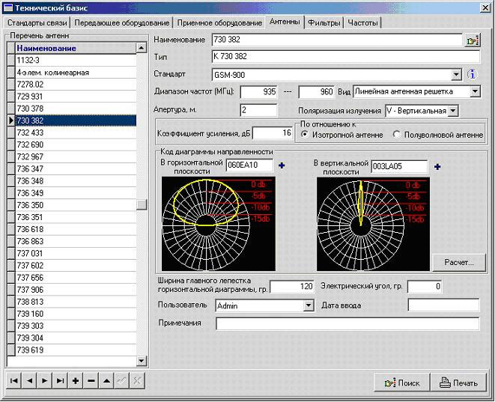Open lookup icon beside Наименование field
The height and width of the screenshot is (402, 495).
(473, 40)
